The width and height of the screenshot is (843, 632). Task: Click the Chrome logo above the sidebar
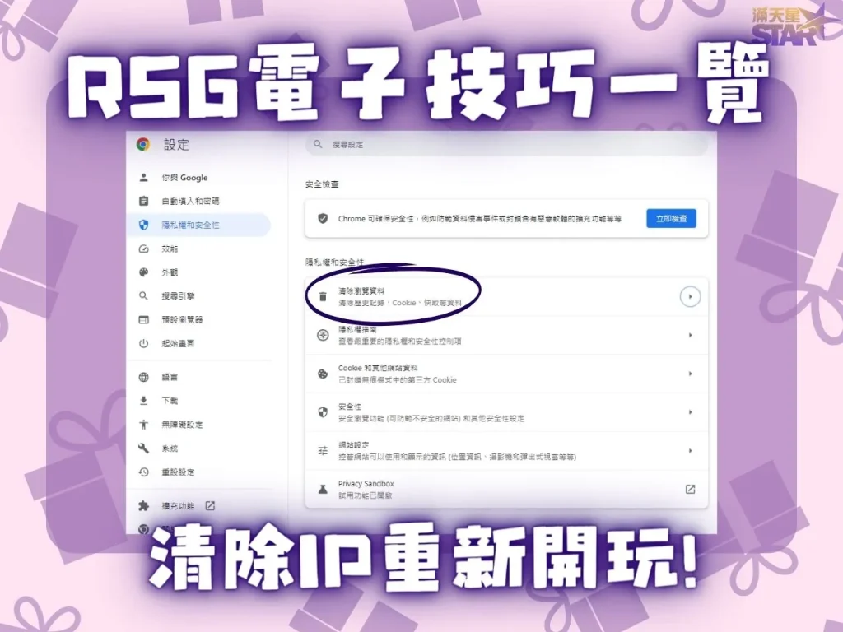[x=142, y=144]
